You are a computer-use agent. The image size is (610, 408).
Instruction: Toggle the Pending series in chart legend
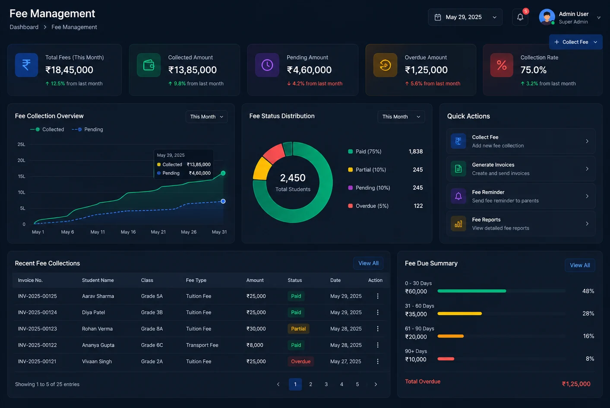[87, 129]
